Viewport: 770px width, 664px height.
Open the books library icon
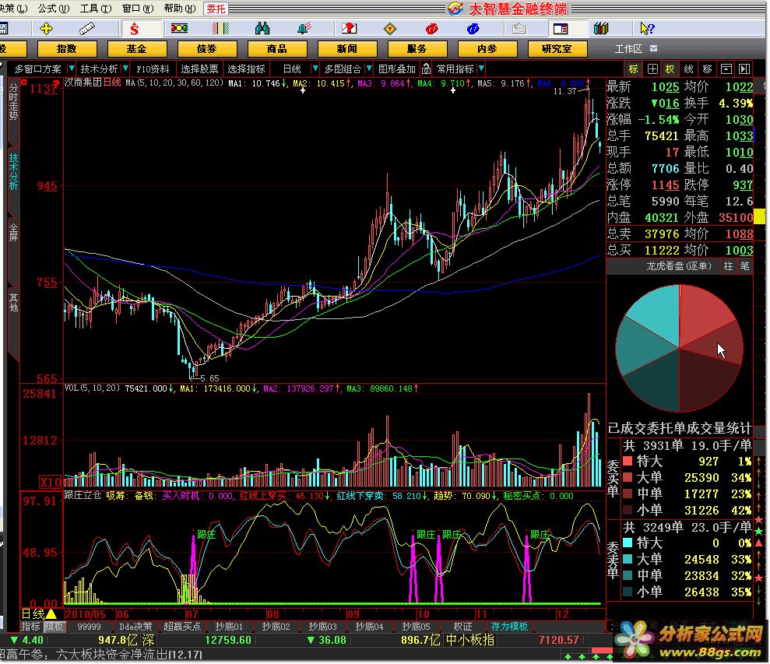(x=600, y=29)
